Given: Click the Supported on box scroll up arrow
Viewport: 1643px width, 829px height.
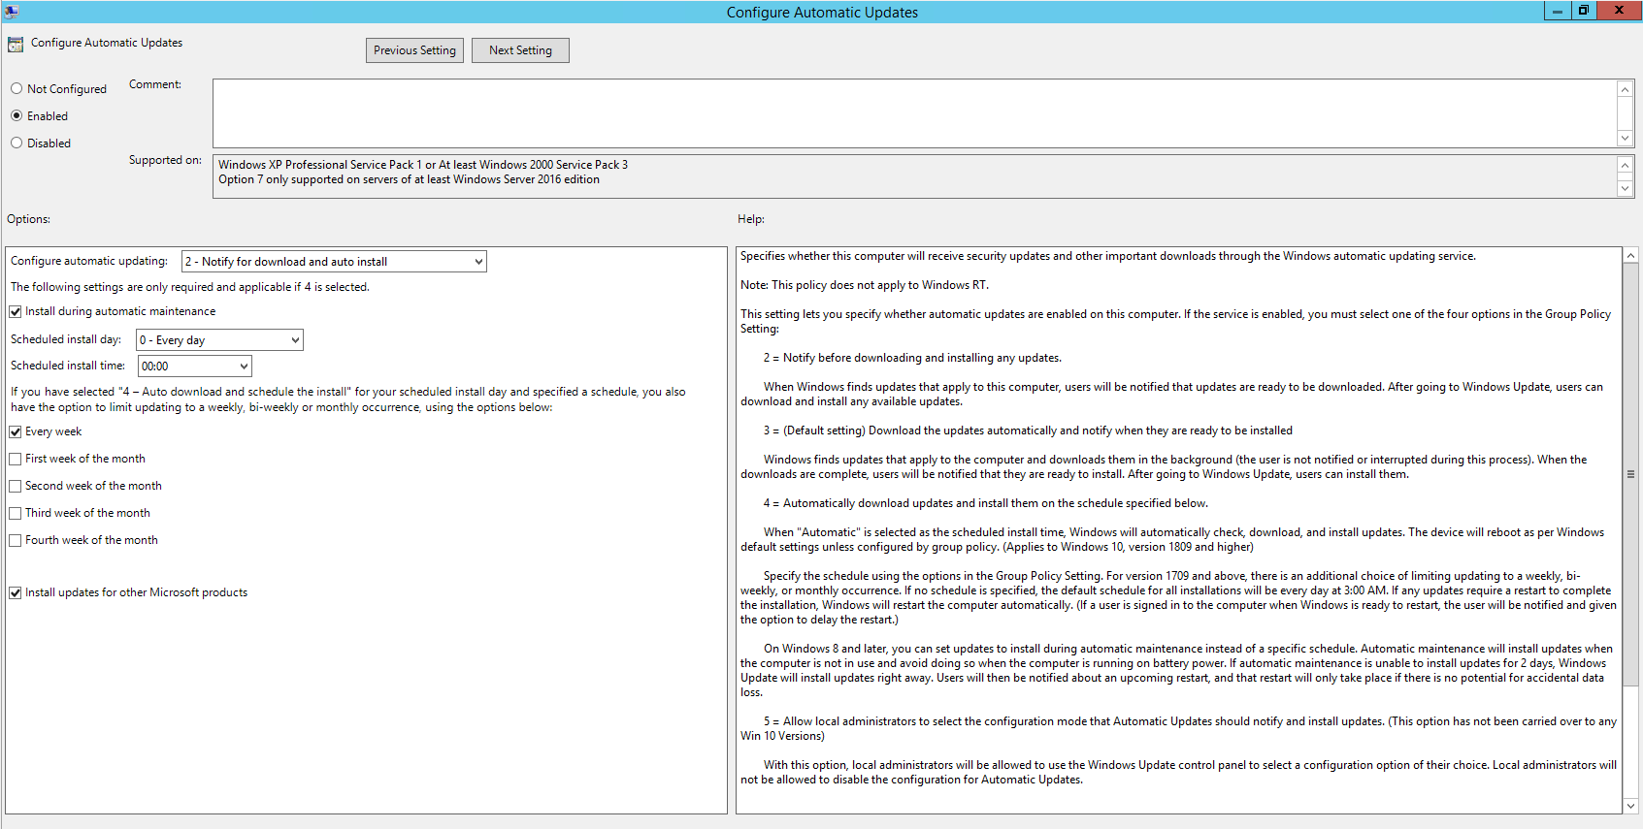Looking at the screenshot, I should (x=1626, y=164).
